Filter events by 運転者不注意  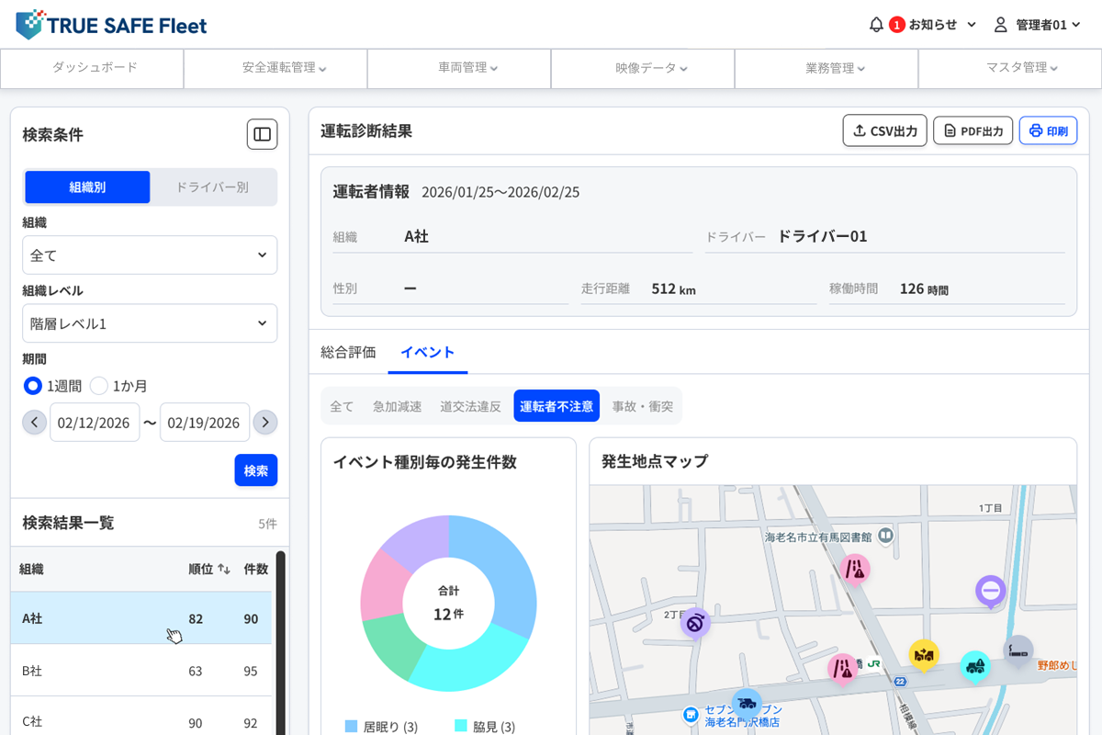tap(557, 406)
